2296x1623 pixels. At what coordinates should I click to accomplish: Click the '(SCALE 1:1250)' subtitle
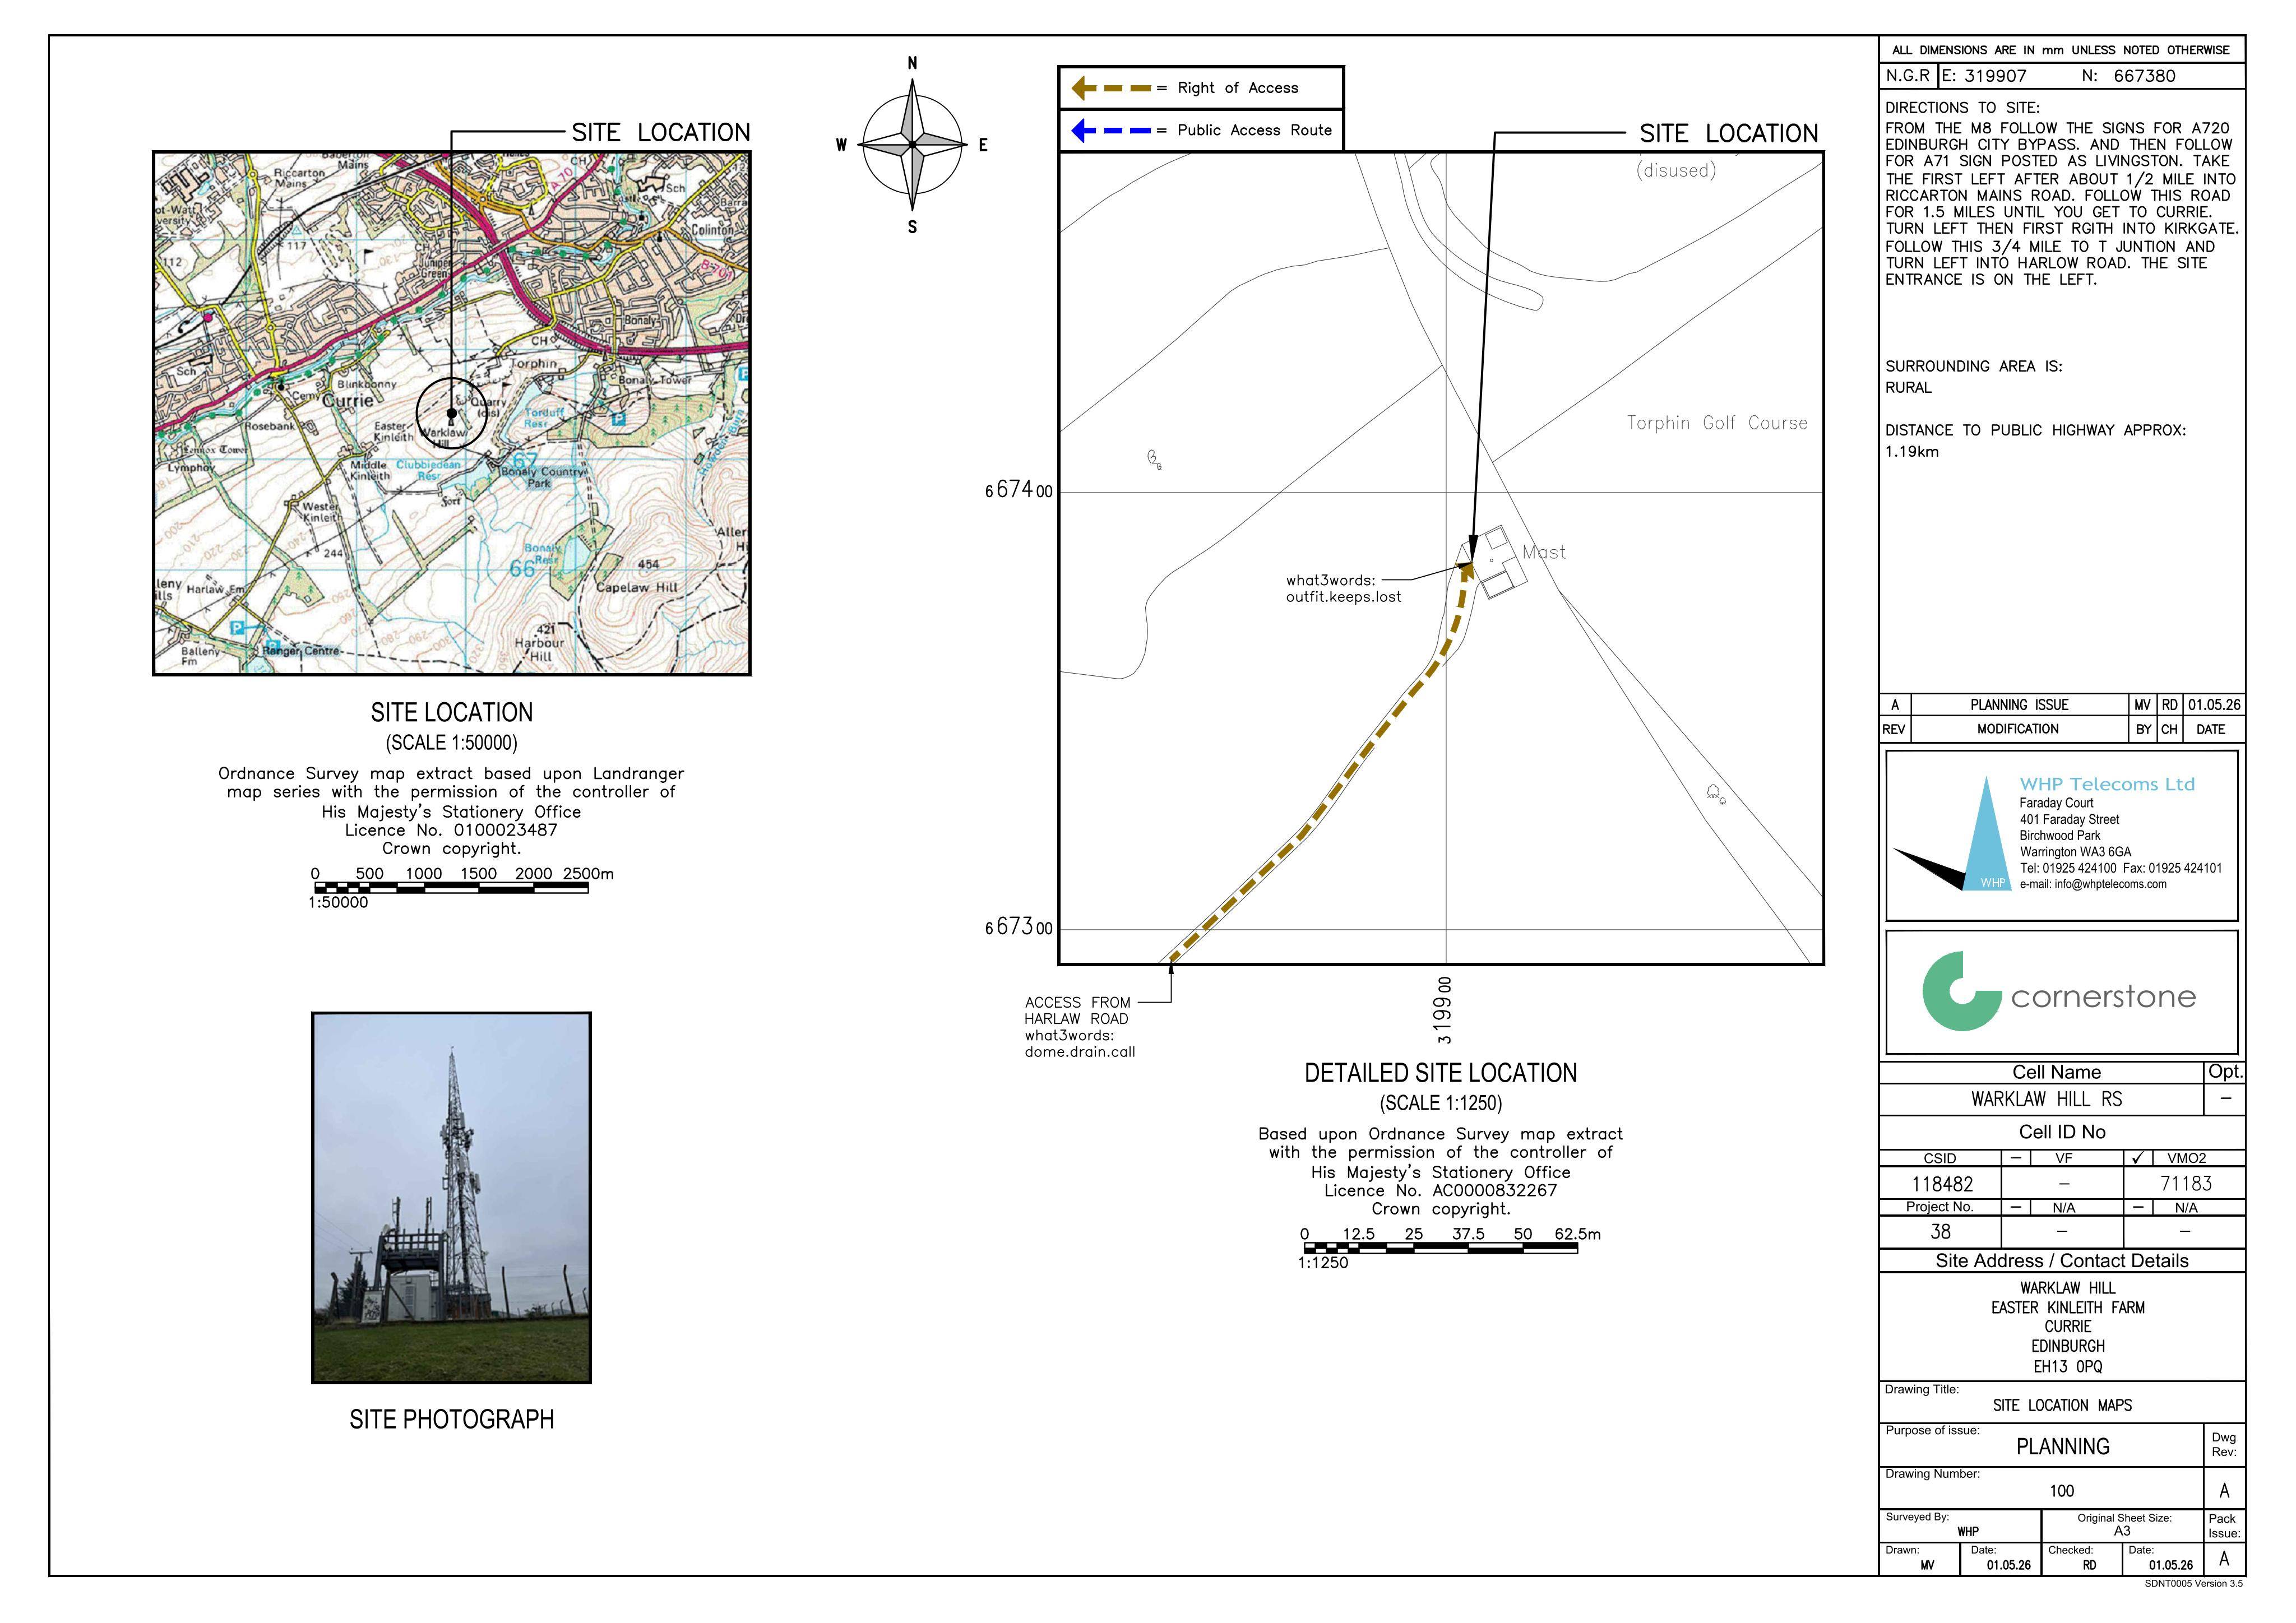point(1440,1104)
